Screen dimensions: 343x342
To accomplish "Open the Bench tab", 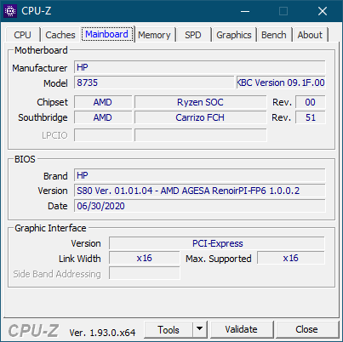I will click(x=274, y=35).
